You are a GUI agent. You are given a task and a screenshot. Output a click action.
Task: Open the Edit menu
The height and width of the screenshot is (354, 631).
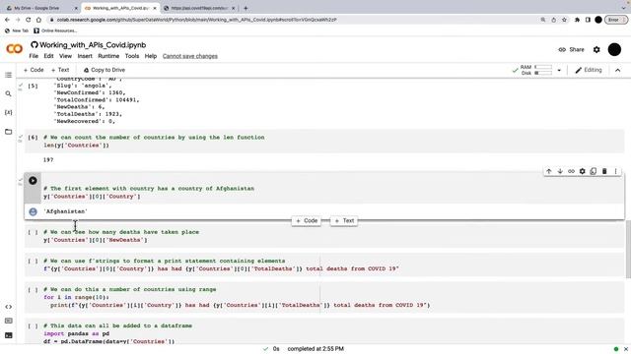coord(48,56)
